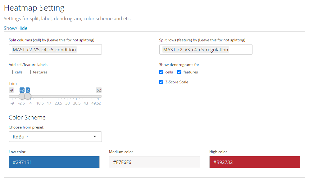Uncheck cells under Show dendrograms for
The height and width of the screenshot is (182, 309).
(161, 72)
